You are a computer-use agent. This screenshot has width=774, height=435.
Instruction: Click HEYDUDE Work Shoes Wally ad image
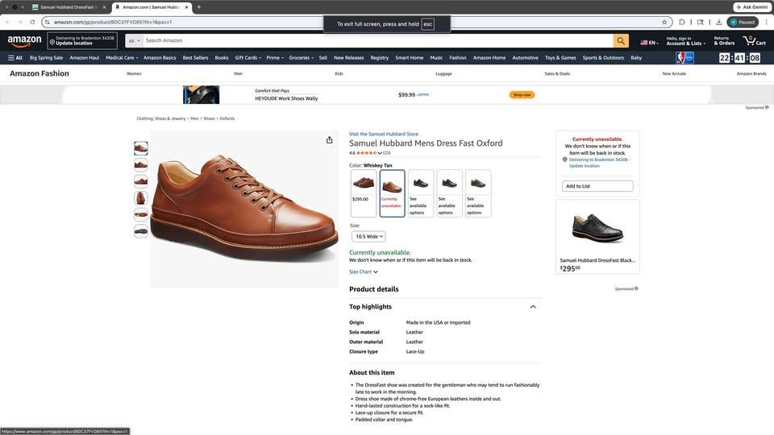201,95
